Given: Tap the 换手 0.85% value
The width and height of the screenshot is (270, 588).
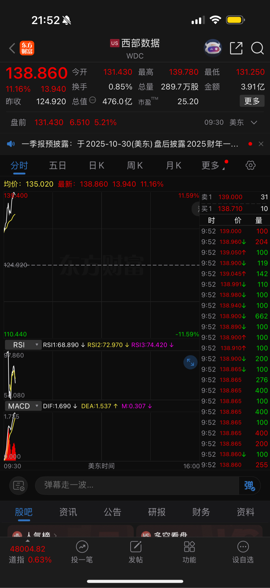Looking at the screenshot, I should pos(120,87).
